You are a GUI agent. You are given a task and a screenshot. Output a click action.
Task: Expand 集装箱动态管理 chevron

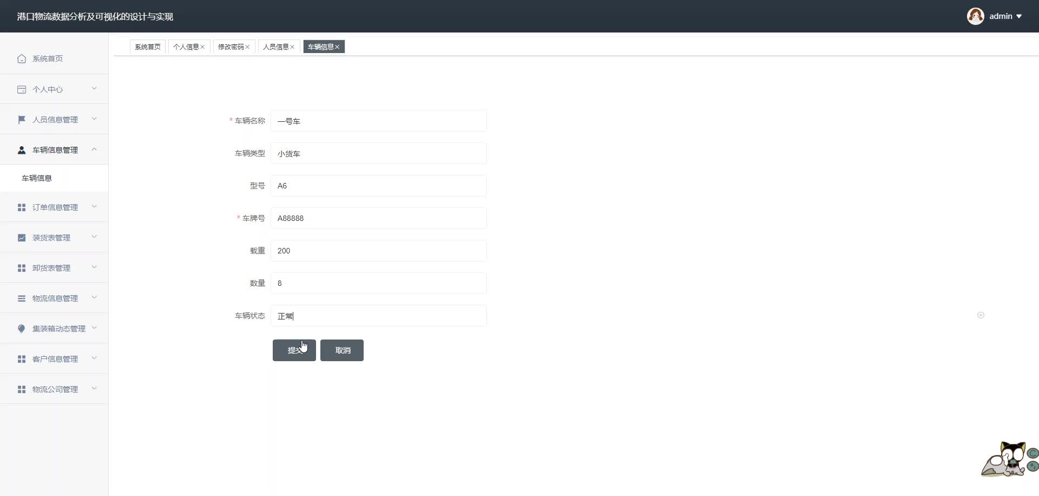[x=94, y=328]
